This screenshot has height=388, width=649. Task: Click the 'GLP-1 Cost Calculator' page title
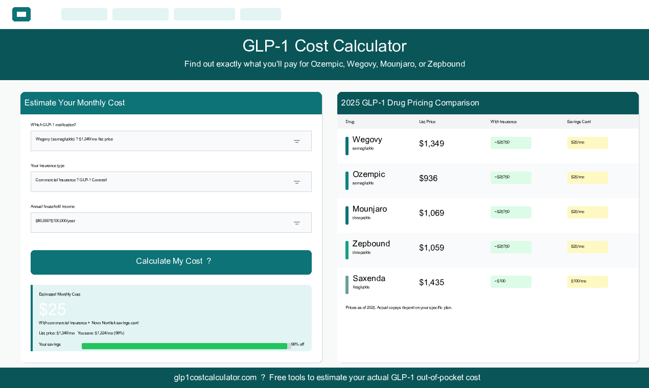(324, 46)
